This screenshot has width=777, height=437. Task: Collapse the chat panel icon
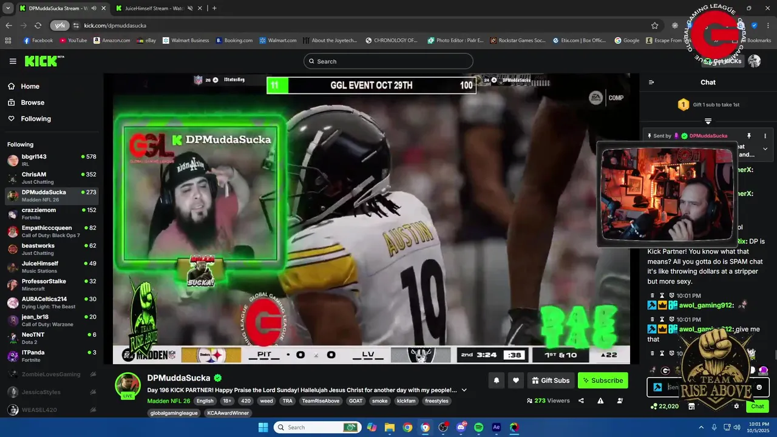(x=651, y=83)
